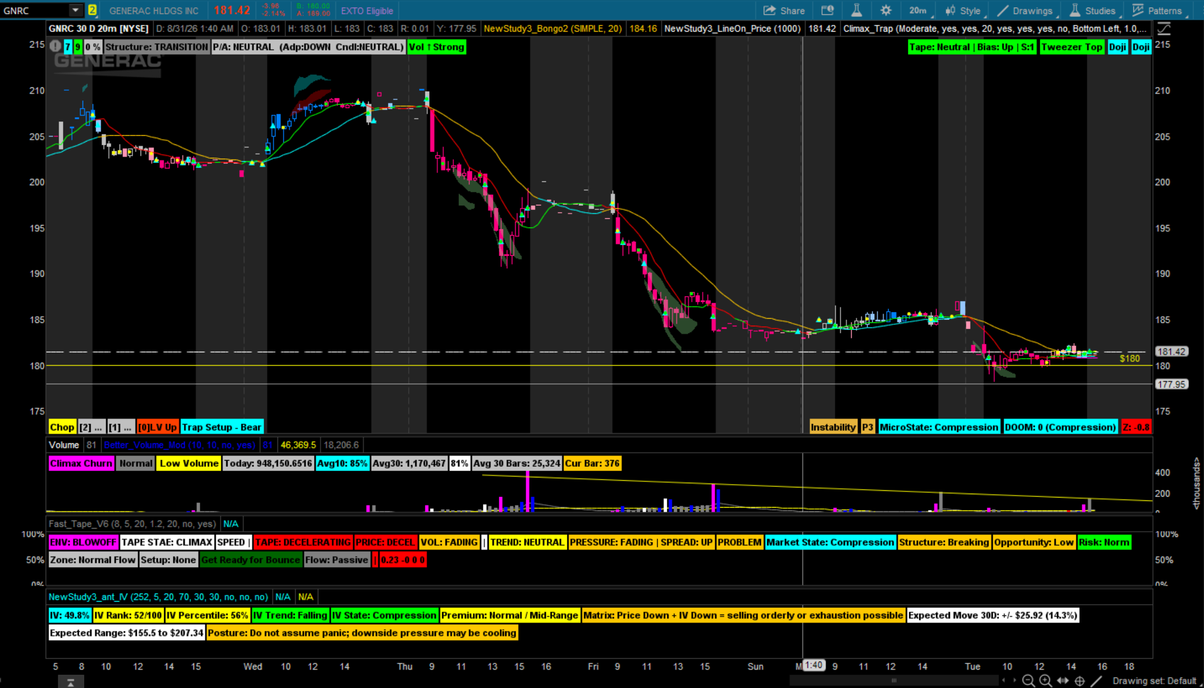Zoom out the chart

pos(1028,681)
